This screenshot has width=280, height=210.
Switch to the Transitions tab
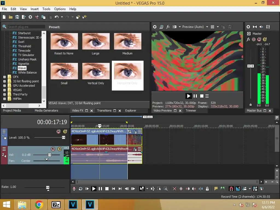click(x=104, y=110)
